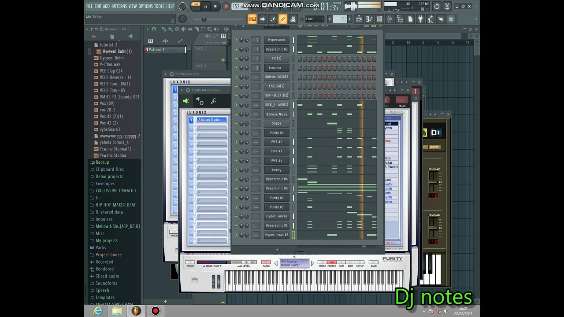The width and height of the screenshot is (564, 317).
Task: Toggle the Hypersonic #5 channel mute LED
Action: [x=236, y=225]
